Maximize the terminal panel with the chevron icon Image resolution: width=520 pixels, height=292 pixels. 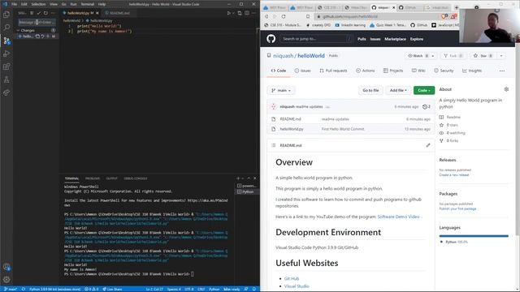coord(249,178)
